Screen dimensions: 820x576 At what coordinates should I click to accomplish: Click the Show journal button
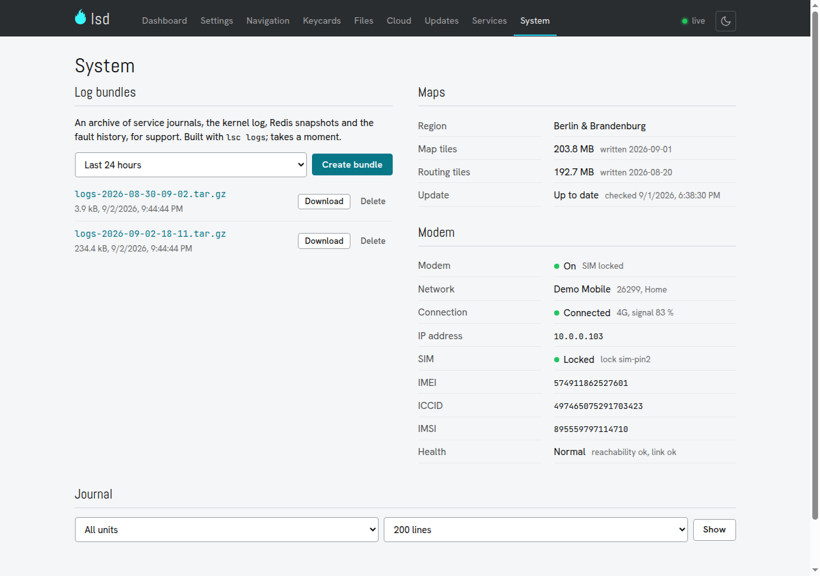pos(714,529)
